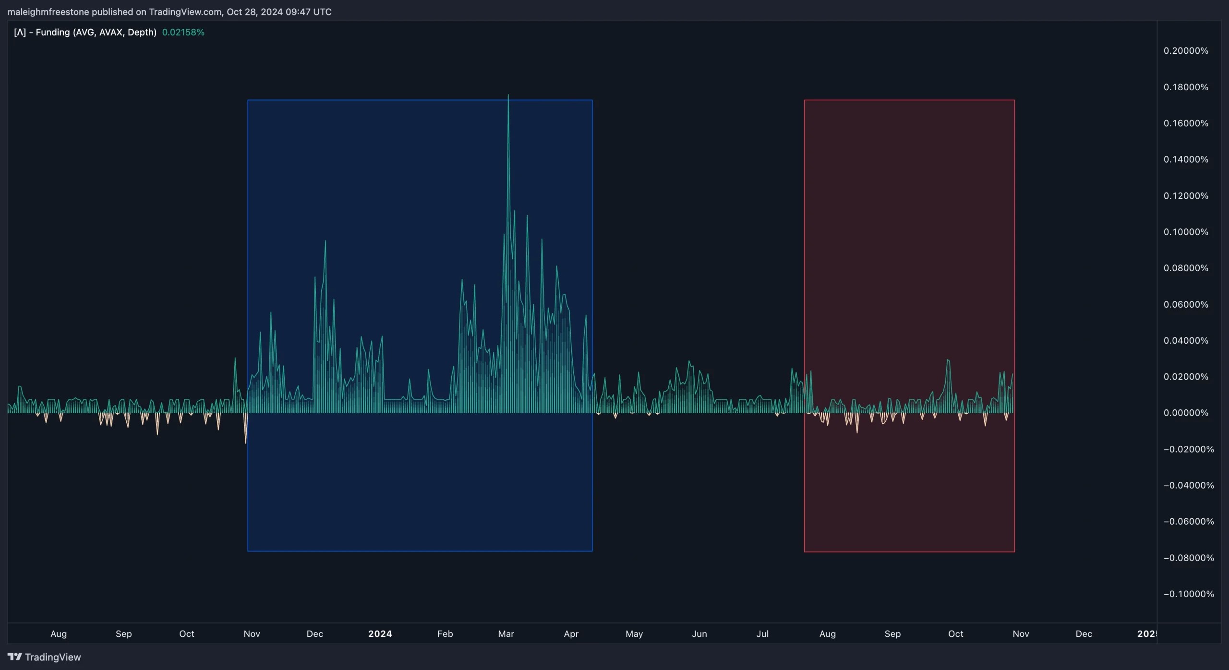Click the Mar label on the time axis
The height and width of the screenshot is (670, 1229).
(506, 634)
